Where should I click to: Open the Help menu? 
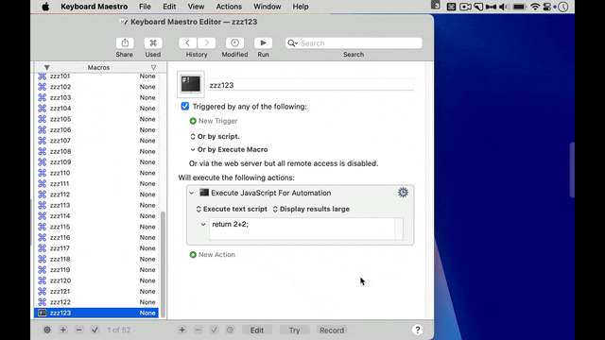pos(301,7)
